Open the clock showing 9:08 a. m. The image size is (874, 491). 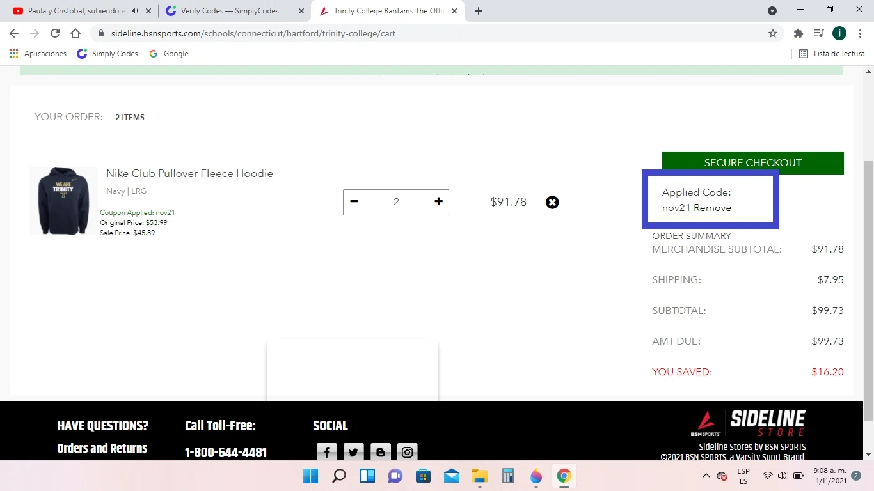coord(829,476)
